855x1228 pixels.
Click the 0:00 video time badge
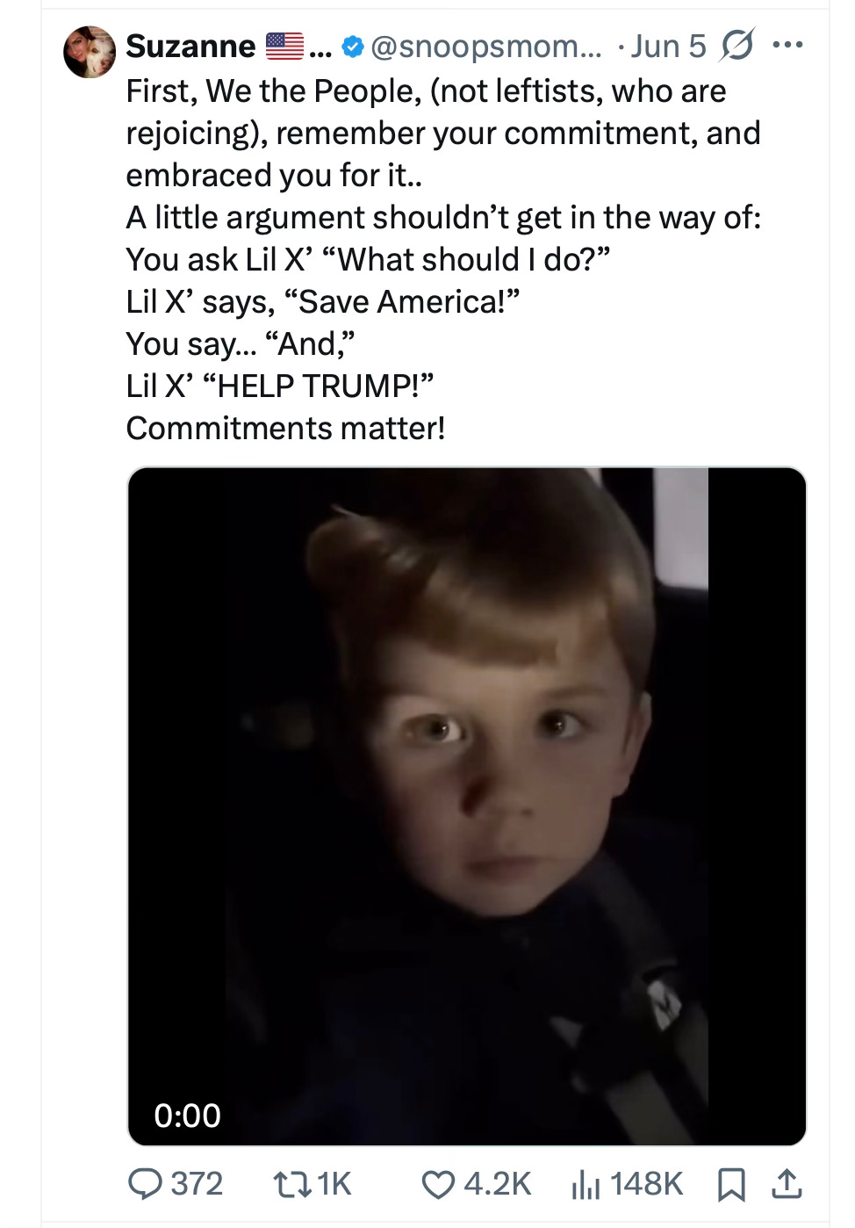click(x=187, y=1116)
